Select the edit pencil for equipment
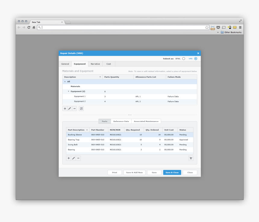 [70, 108]
